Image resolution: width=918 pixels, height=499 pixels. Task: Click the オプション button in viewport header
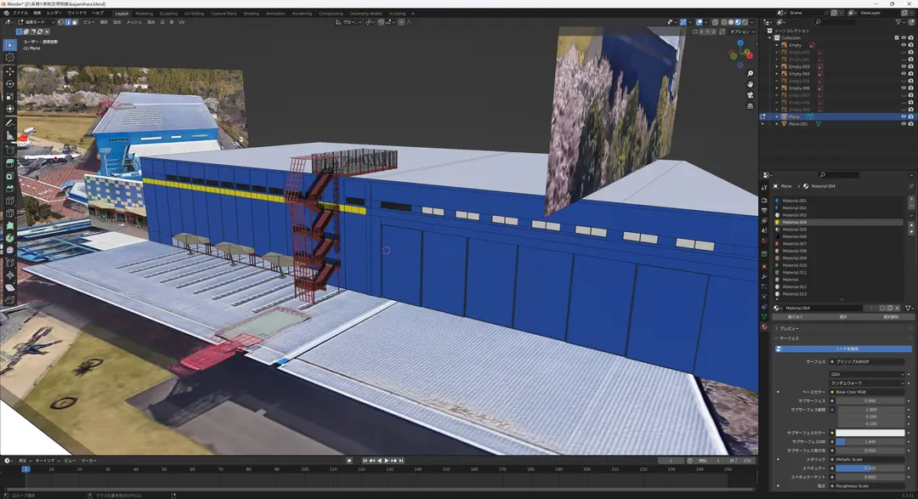coord(740,31)
